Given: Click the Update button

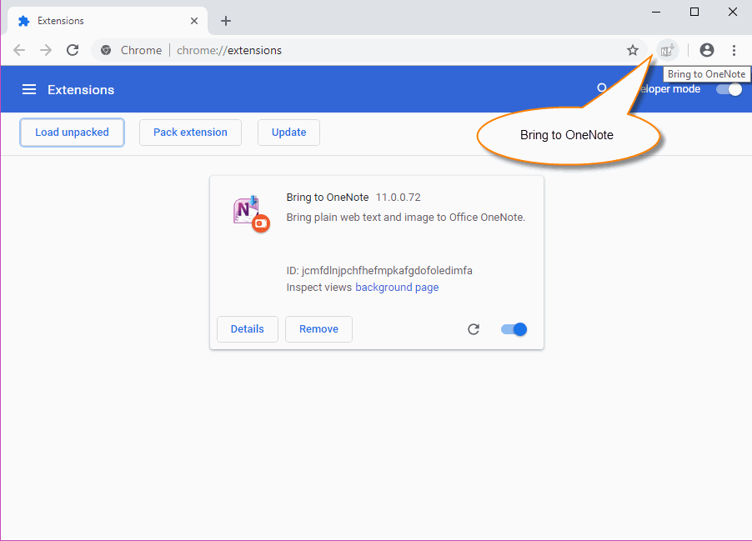Looking at the screenshot, I should [288, 133].
